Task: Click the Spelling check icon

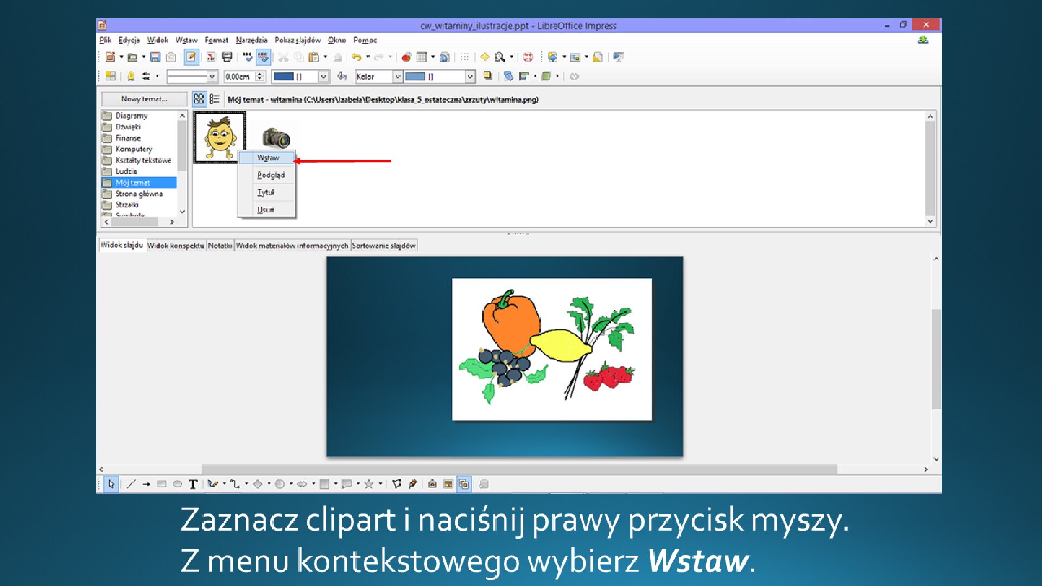Action: coord(247,56)
